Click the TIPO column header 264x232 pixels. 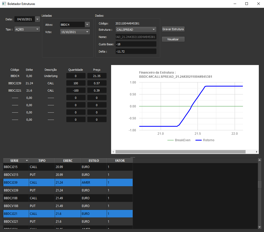pos(42,161)
